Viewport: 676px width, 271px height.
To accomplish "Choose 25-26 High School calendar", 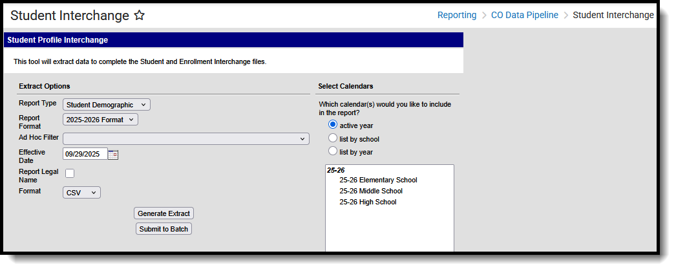I will point(368,202).
